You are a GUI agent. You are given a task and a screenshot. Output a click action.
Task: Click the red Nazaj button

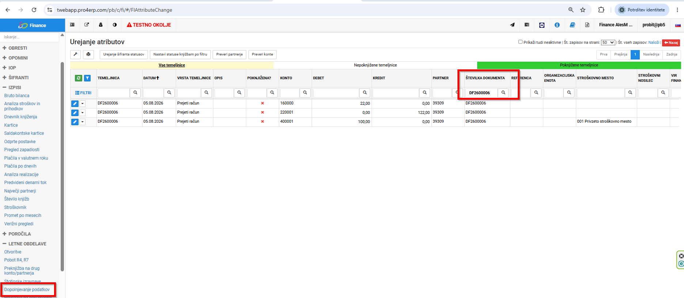click(671, 43)
